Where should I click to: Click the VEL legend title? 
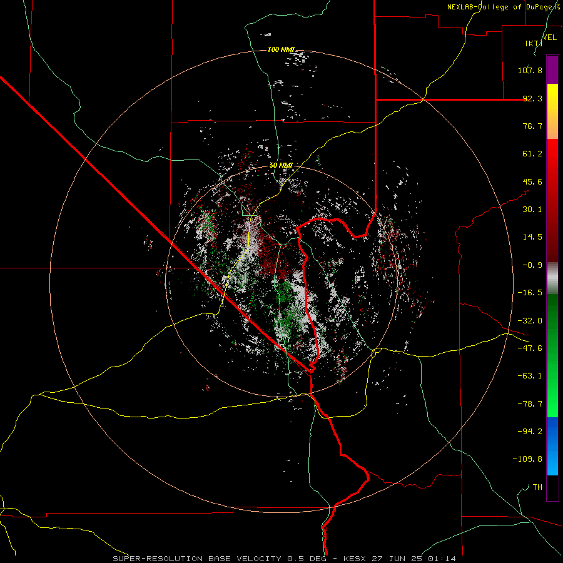pos(550,38)
